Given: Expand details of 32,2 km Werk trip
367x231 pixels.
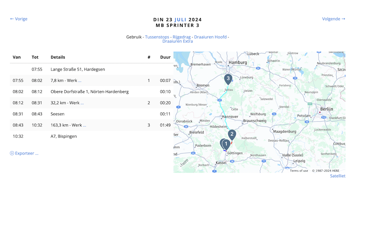Looking at the screenshot, I should (82, 103).
